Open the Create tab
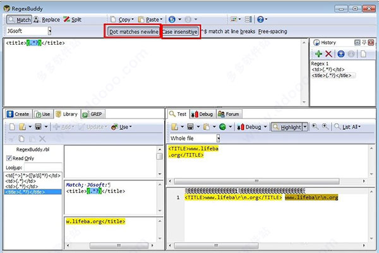The width and height of the screenshot is (379, 253). click(18, 114)
